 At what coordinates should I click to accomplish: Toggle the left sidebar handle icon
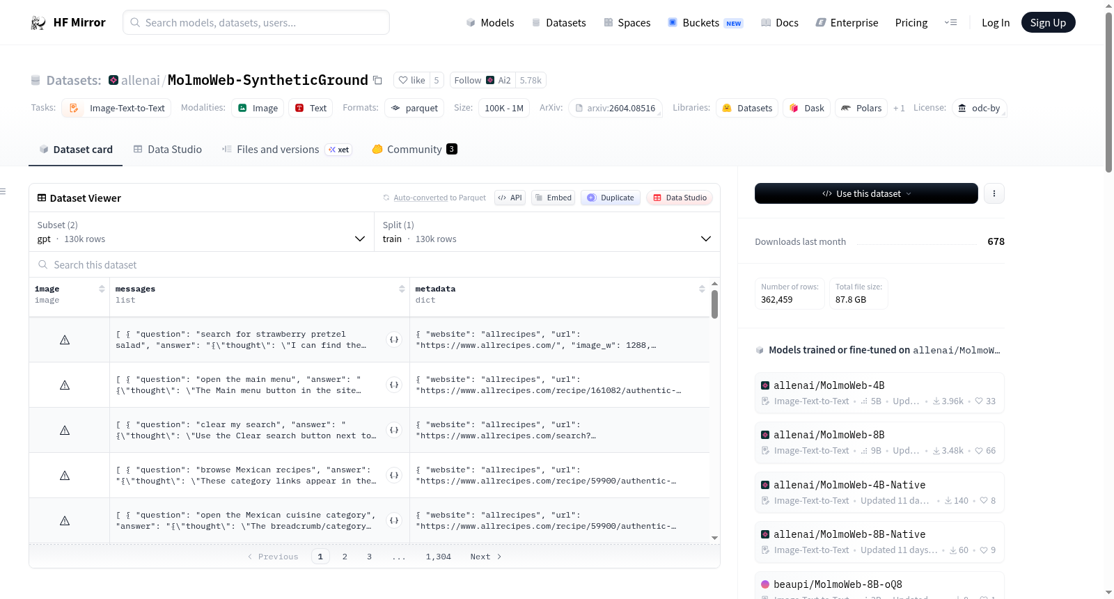[3, 191]
